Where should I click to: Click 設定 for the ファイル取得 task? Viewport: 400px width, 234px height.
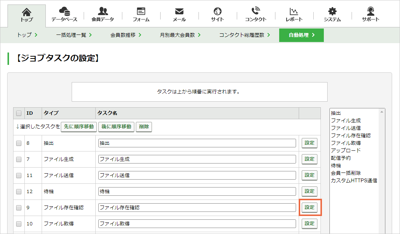(310, 223)
